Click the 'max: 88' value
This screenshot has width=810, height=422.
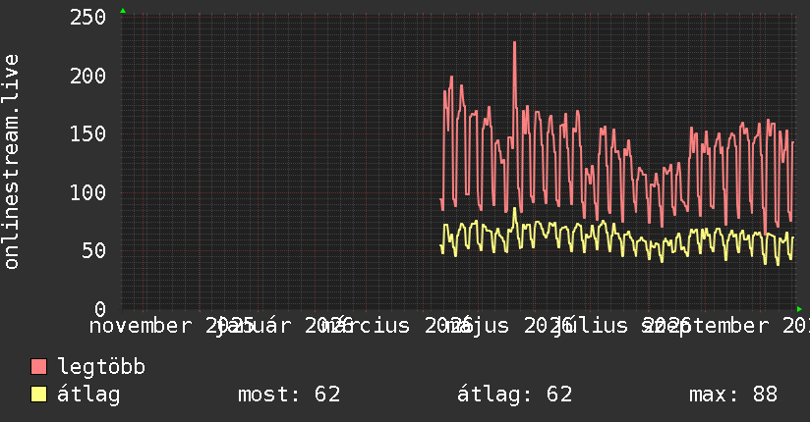pos(733,395)
